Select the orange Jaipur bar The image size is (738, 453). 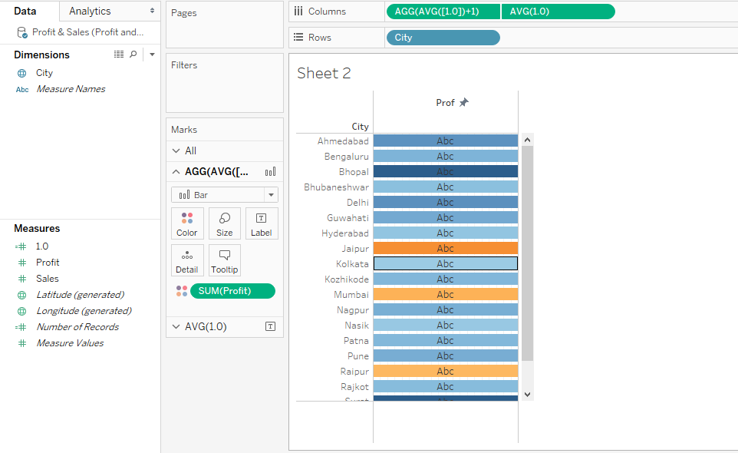coord(445,249)
